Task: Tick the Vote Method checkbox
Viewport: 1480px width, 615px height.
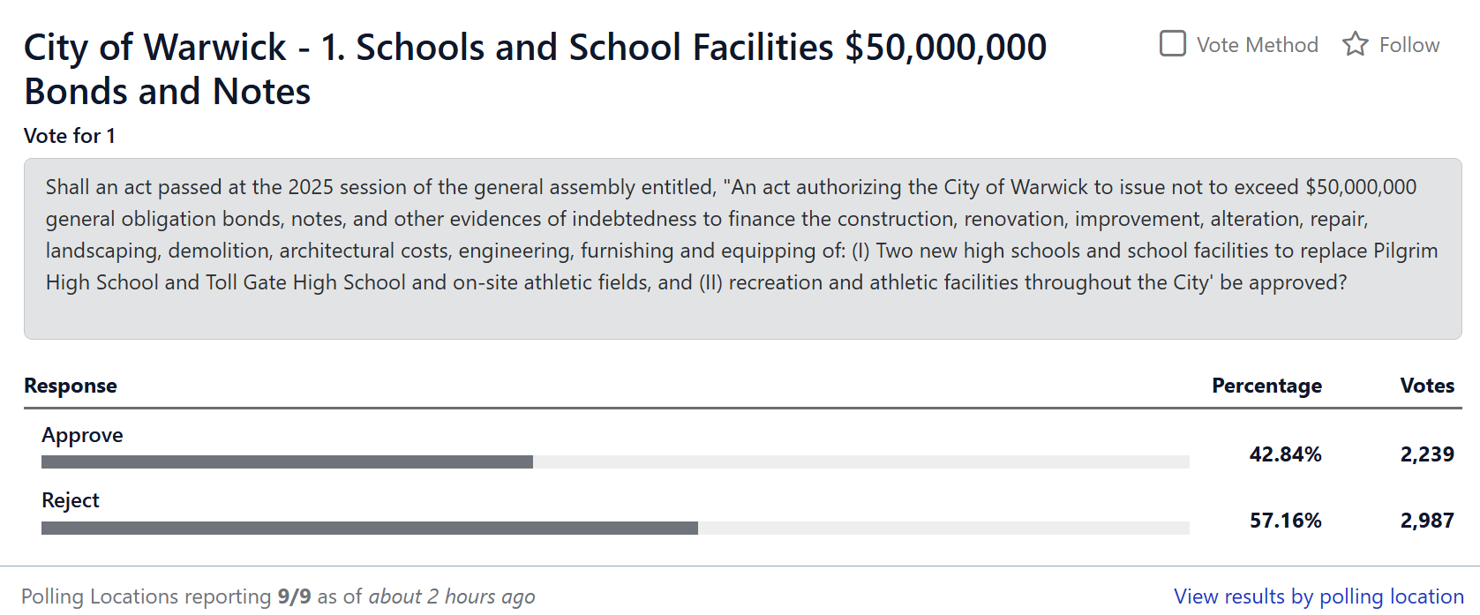Action: (x=1172, y=43)
